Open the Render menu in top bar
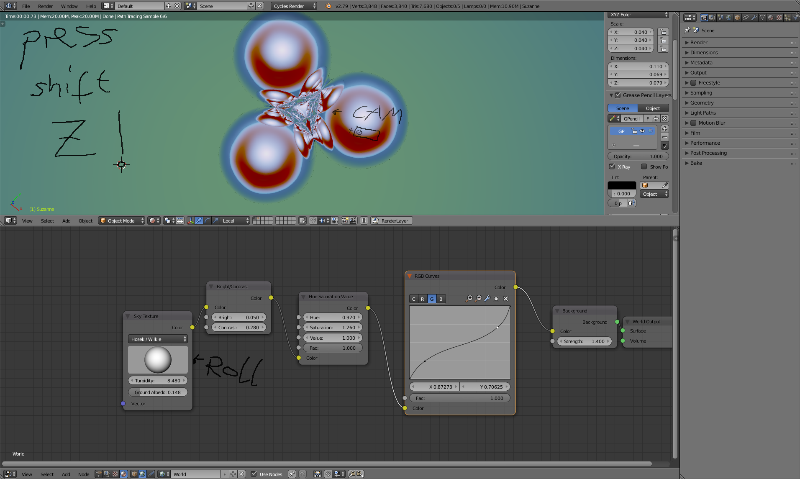Viewport: 800px width, 479px height. pos(45,6)
